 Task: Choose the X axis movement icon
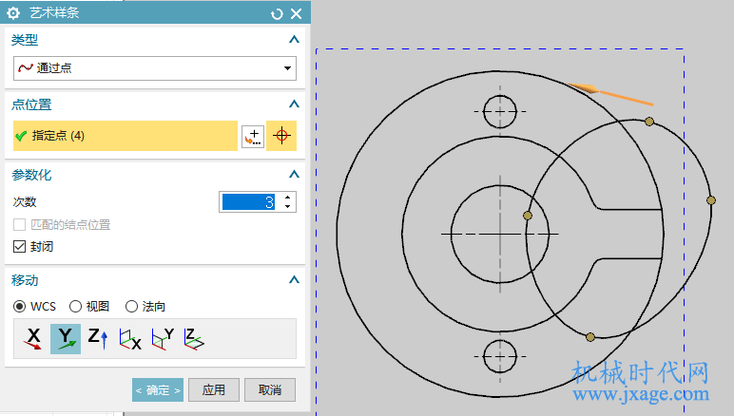click(x=33, y=339)
